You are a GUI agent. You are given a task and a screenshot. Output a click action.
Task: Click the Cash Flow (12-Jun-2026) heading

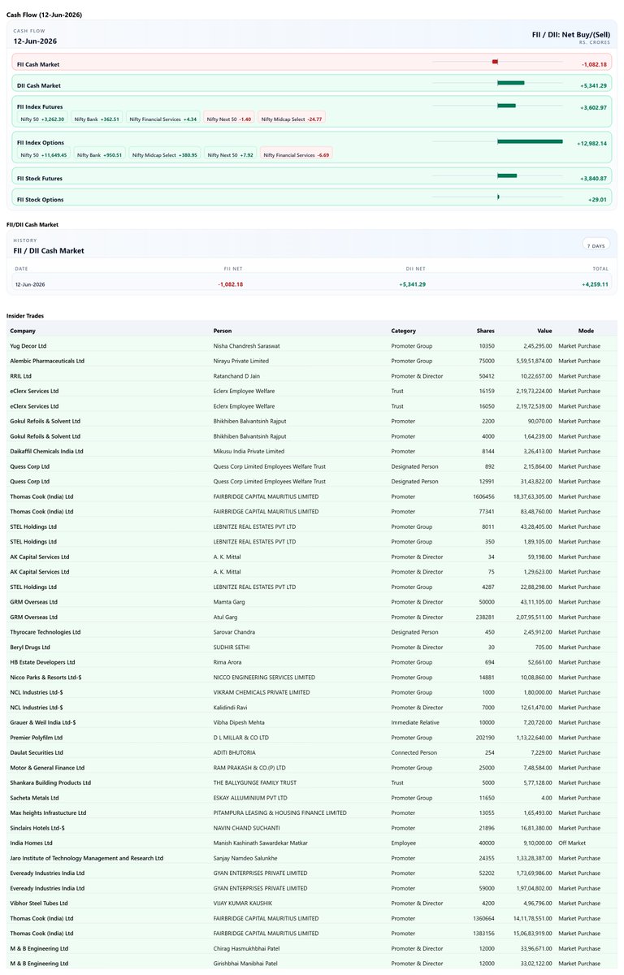(x=44, y=15)
